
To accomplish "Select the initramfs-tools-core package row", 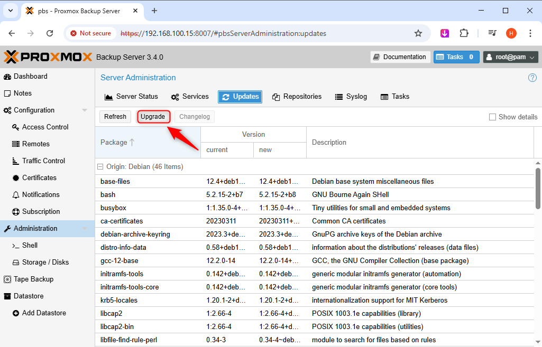I will tap(315, 287).
